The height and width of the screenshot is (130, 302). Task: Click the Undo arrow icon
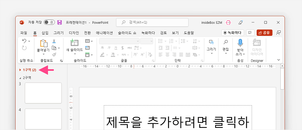pos(24,41)
